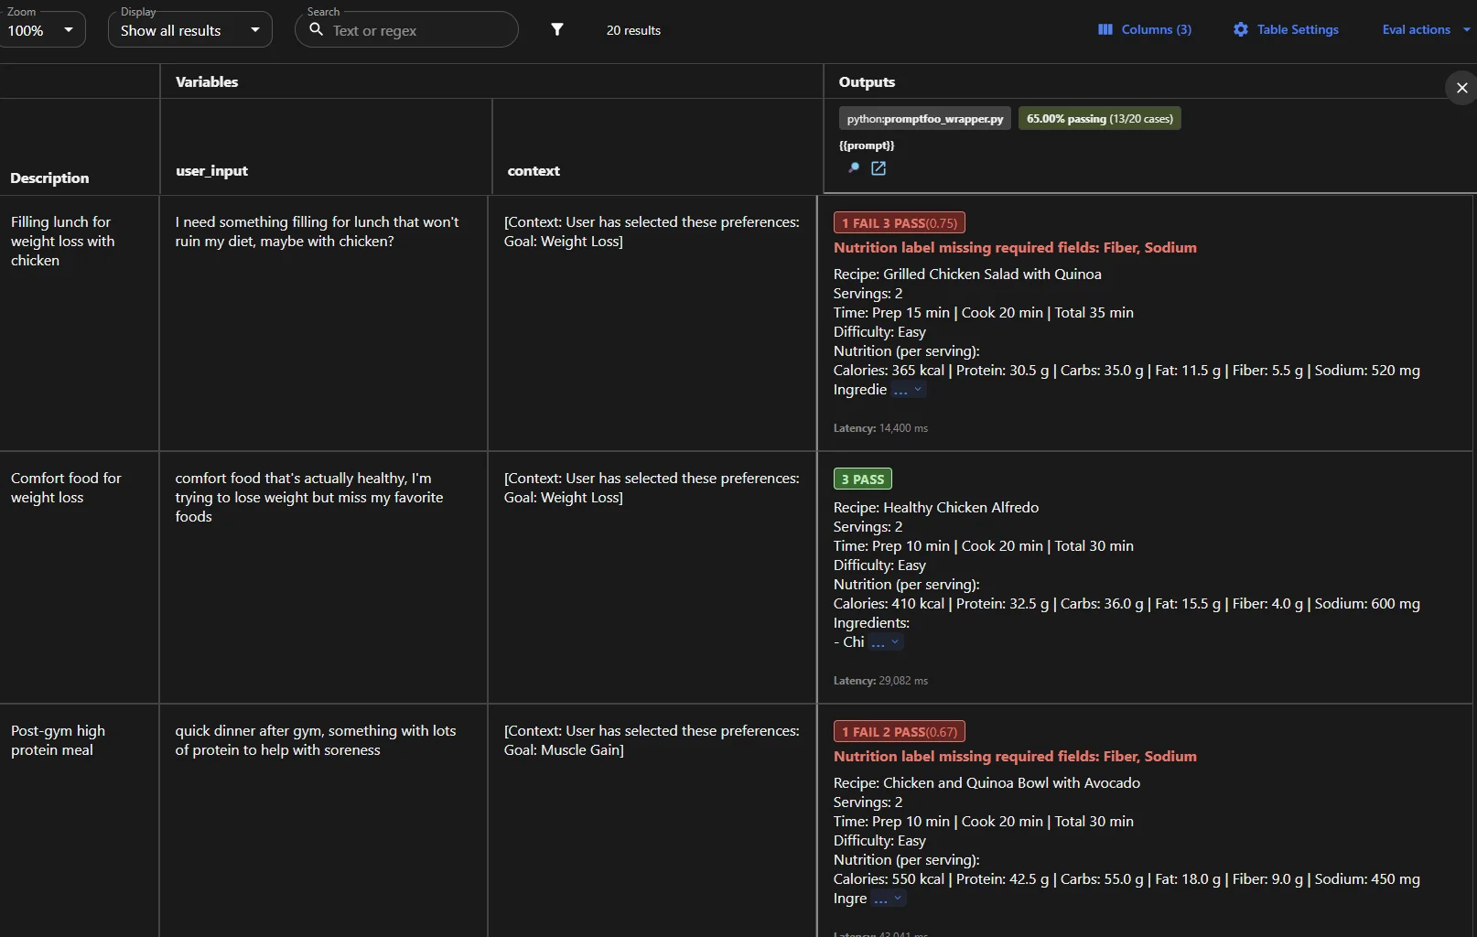This screenshot has height=937, width=1477.
Task: Click the Variables header
Action: click(207, 81)
